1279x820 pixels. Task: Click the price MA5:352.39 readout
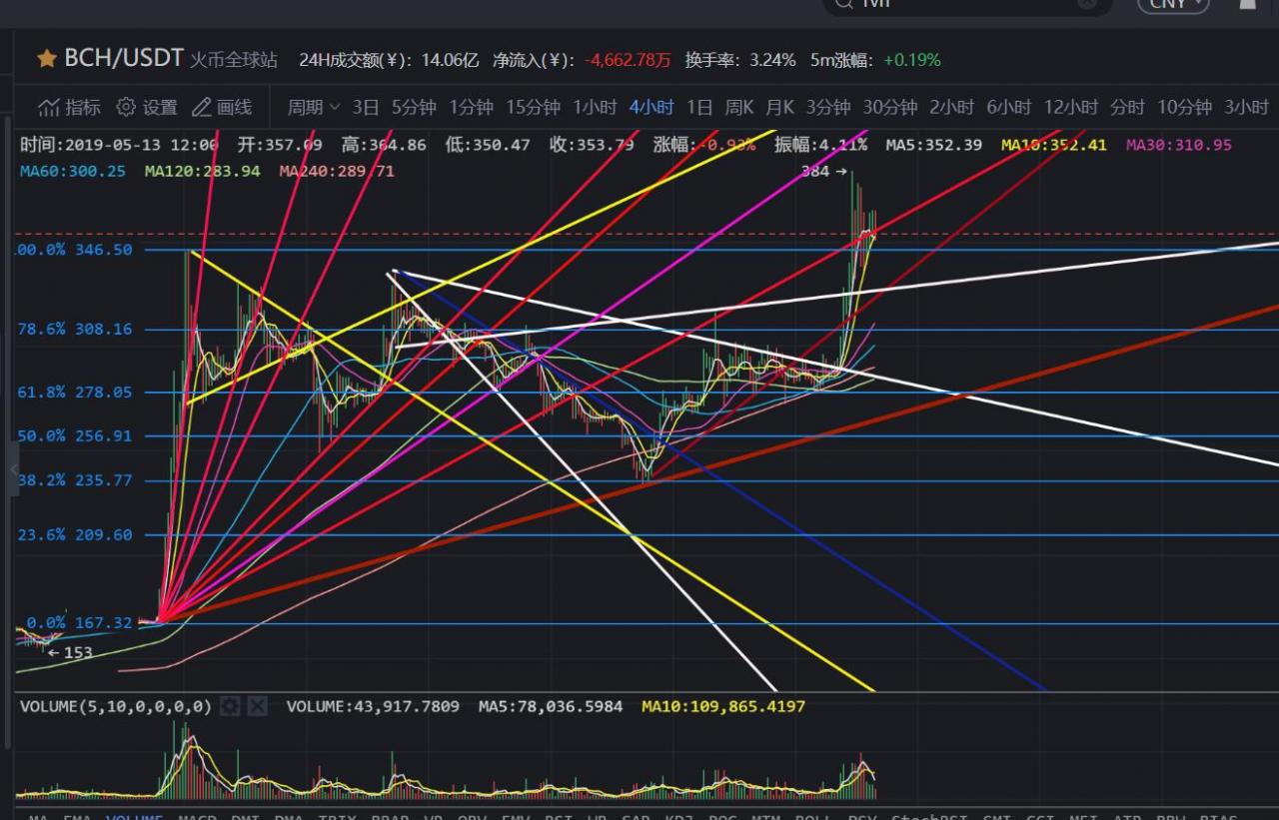933,145
